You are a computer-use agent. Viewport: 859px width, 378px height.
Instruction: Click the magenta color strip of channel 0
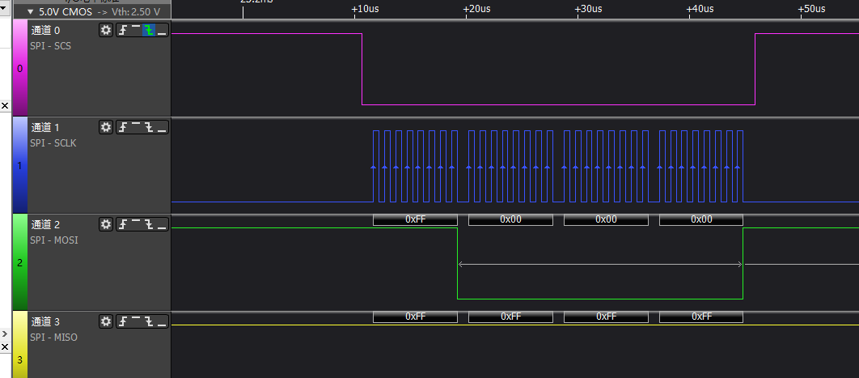[x=20, y=68]
